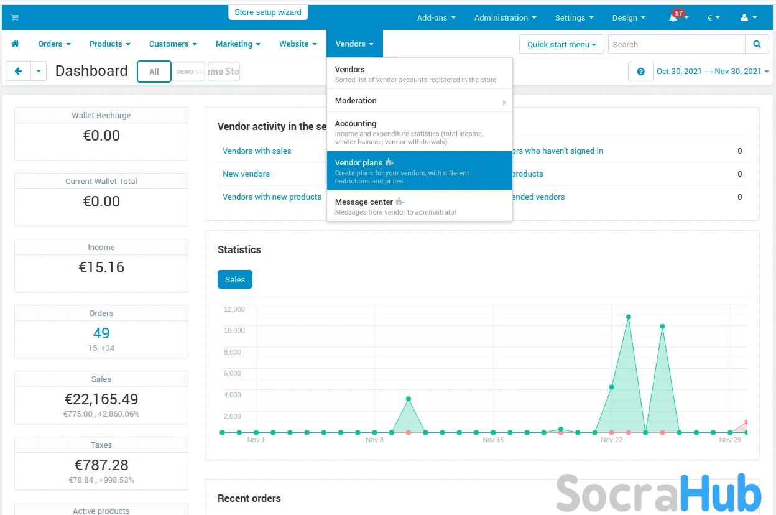Click the back arrow button
The height and width of the screenshot is (515, 776).
point(18,72)
